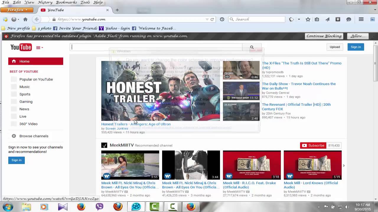378x212 pixels.
Task: Click the YouTube search magnifier button
Action: pyautogui.click(x=252, y=47)
